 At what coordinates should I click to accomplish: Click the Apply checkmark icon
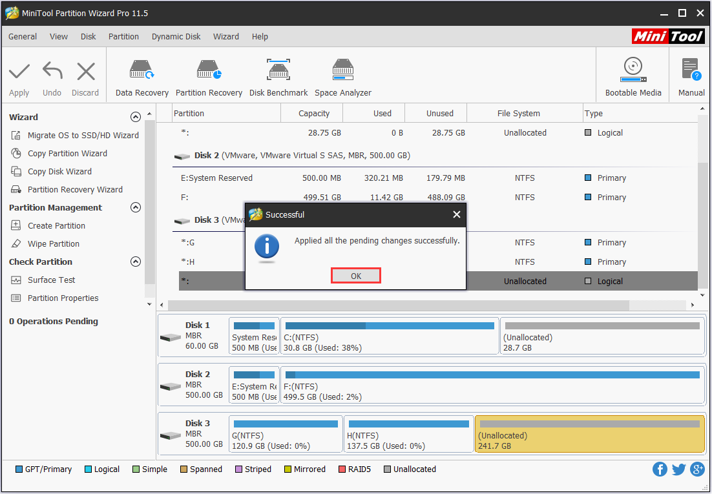click(19, 72)
